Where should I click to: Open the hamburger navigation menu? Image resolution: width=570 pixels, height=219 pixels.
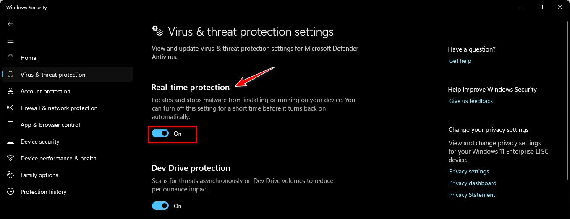pos(10,41)
